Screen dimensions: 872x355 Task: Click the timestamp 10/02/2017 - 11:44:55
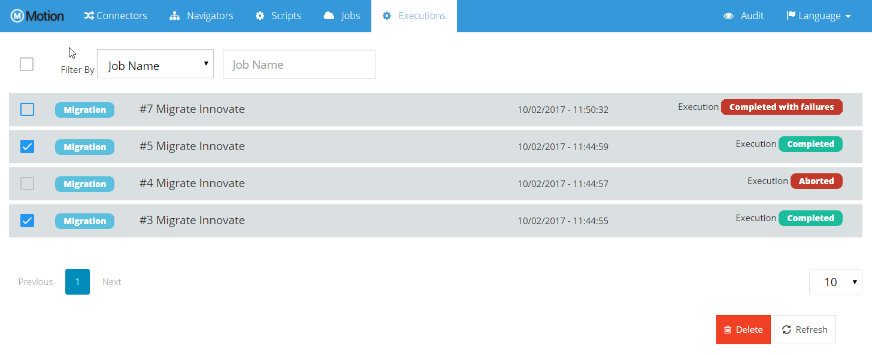point(563,221)
